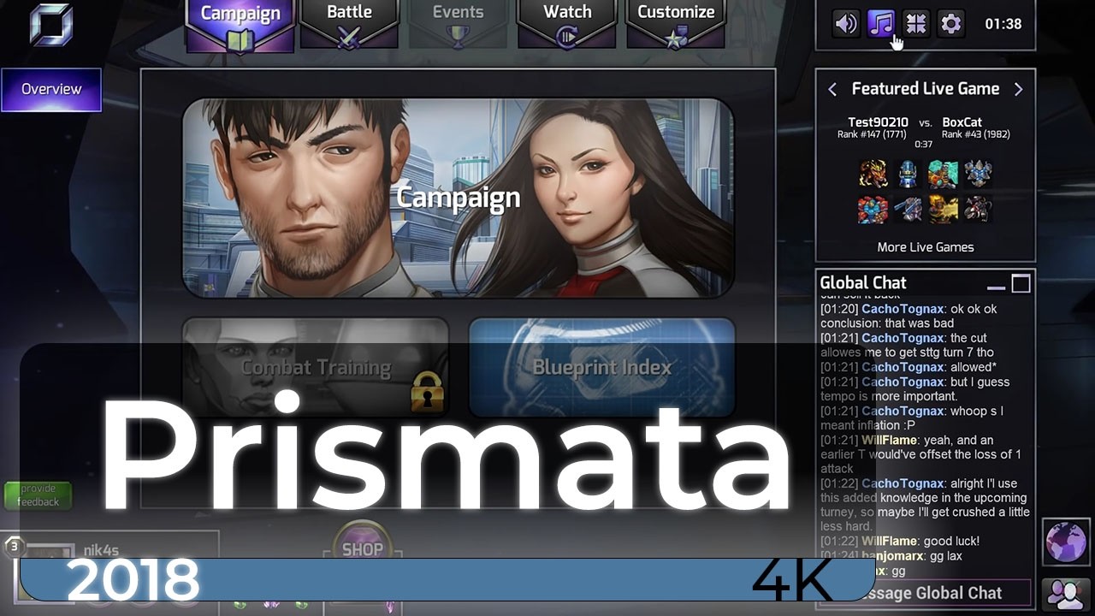Click the locked Combat Training tile
Image resolution: width=1095 pixels, height=616 pixels.
point(316,367)
